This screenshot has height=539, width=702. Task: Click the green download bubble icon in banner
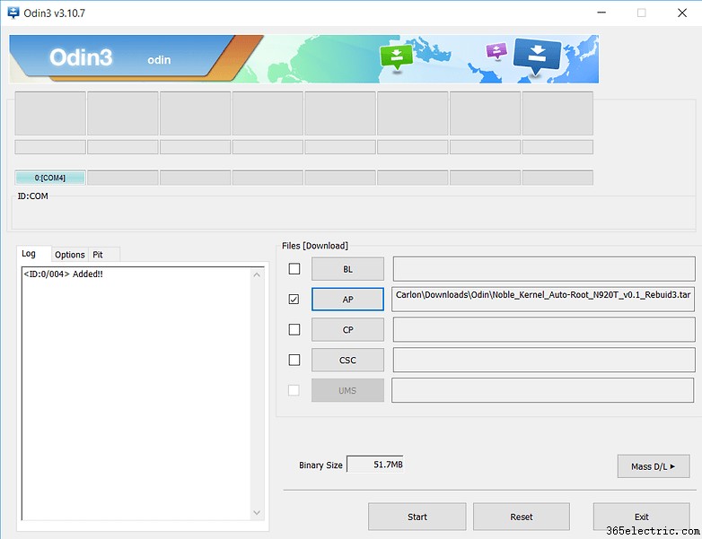coord(396,57)
